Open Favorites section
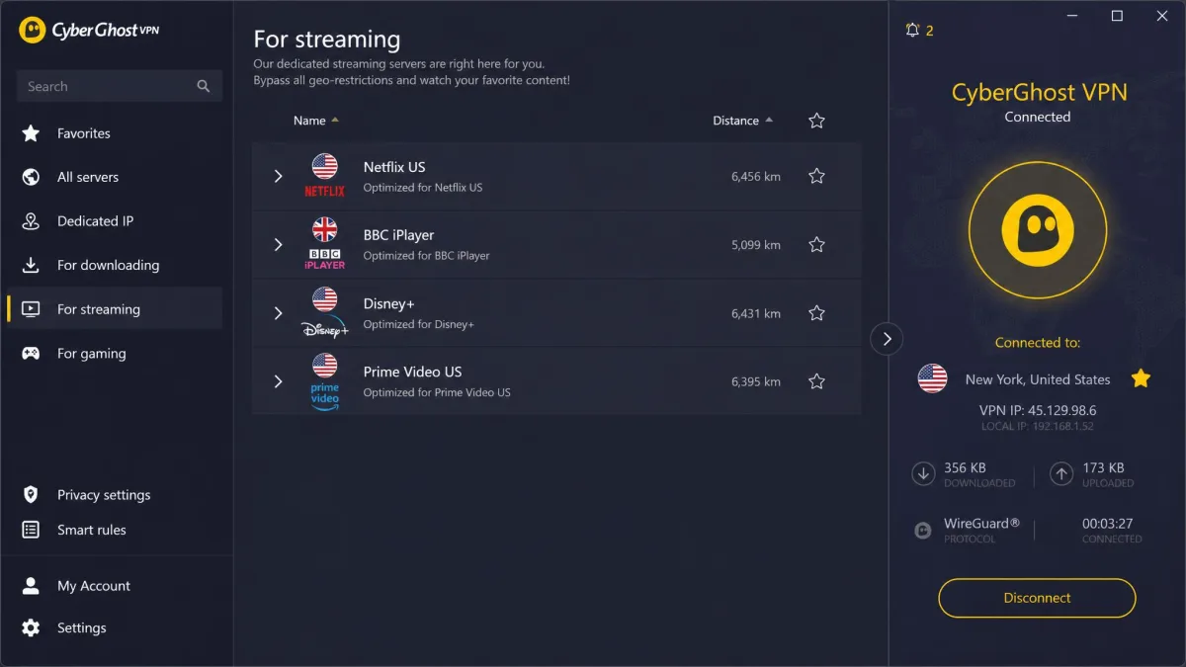This screenshot has width=1186, height=667. (115, 133)
